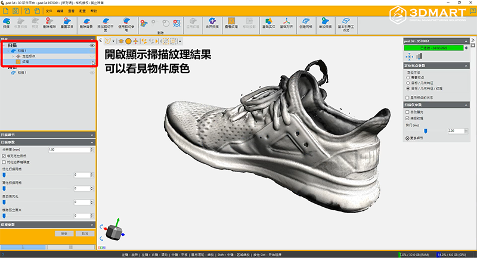Open the 配置 (Configure) menu
Image resolution: width=477 pixels, height=268 pixels.
point(82,11)
